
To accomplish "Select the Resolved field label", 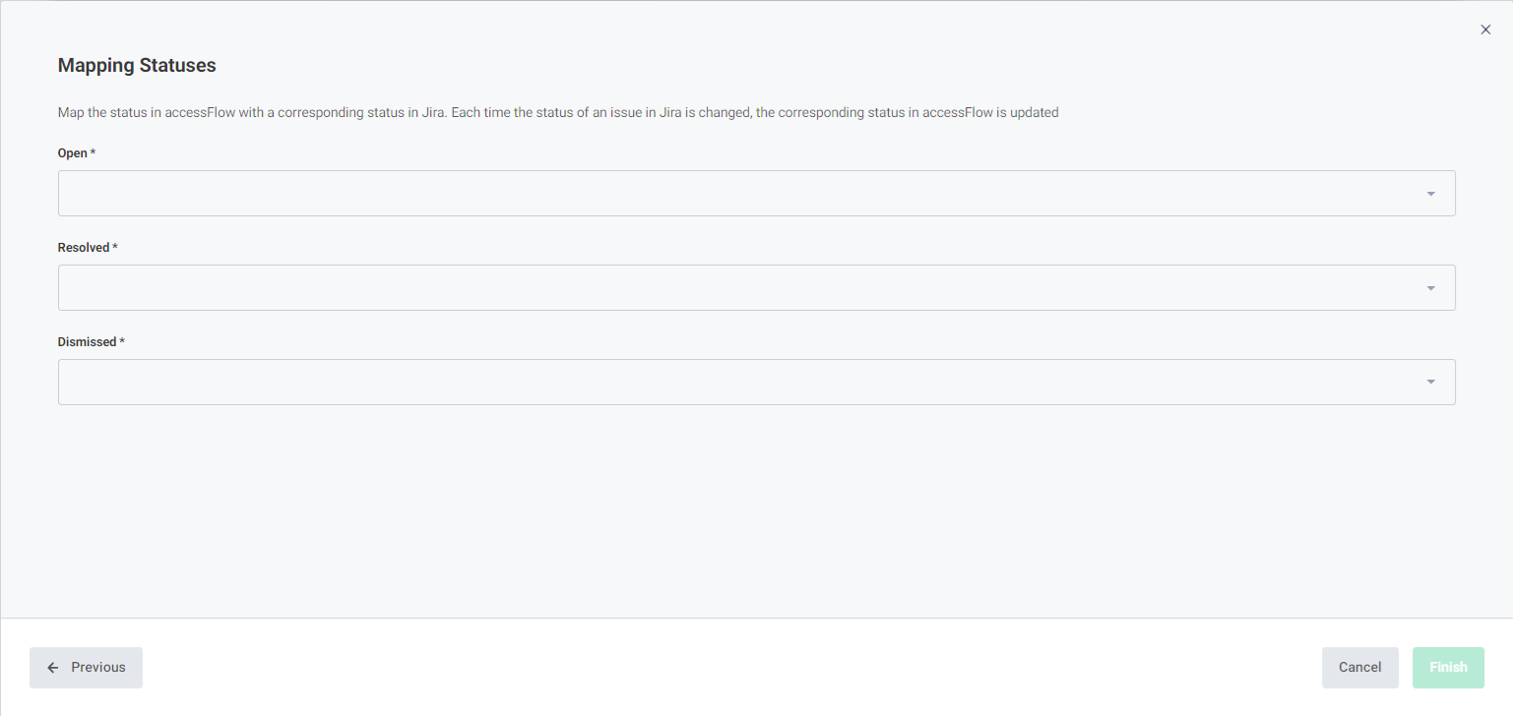I will point(84,248).
